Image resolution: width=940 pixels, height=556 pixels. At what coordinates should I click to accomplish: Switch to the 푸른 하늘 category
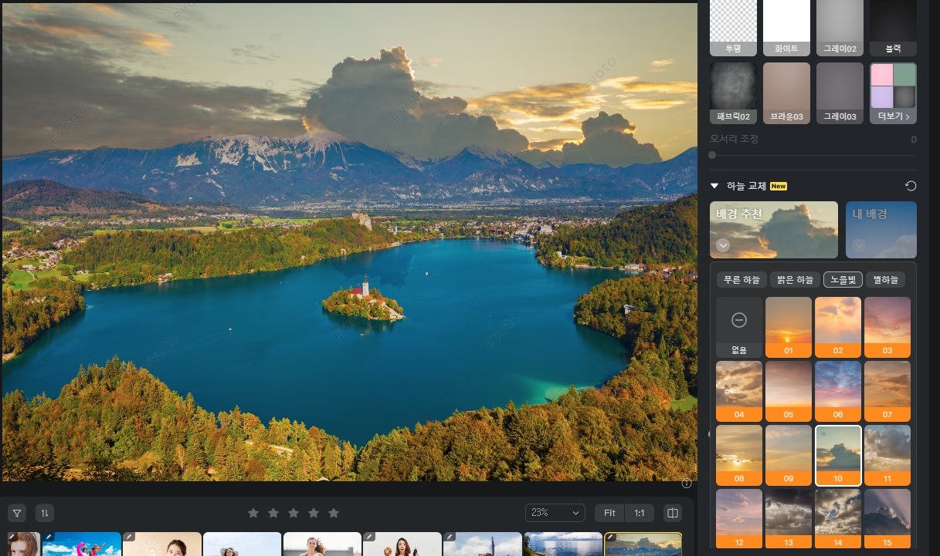[x=741, y=280]
